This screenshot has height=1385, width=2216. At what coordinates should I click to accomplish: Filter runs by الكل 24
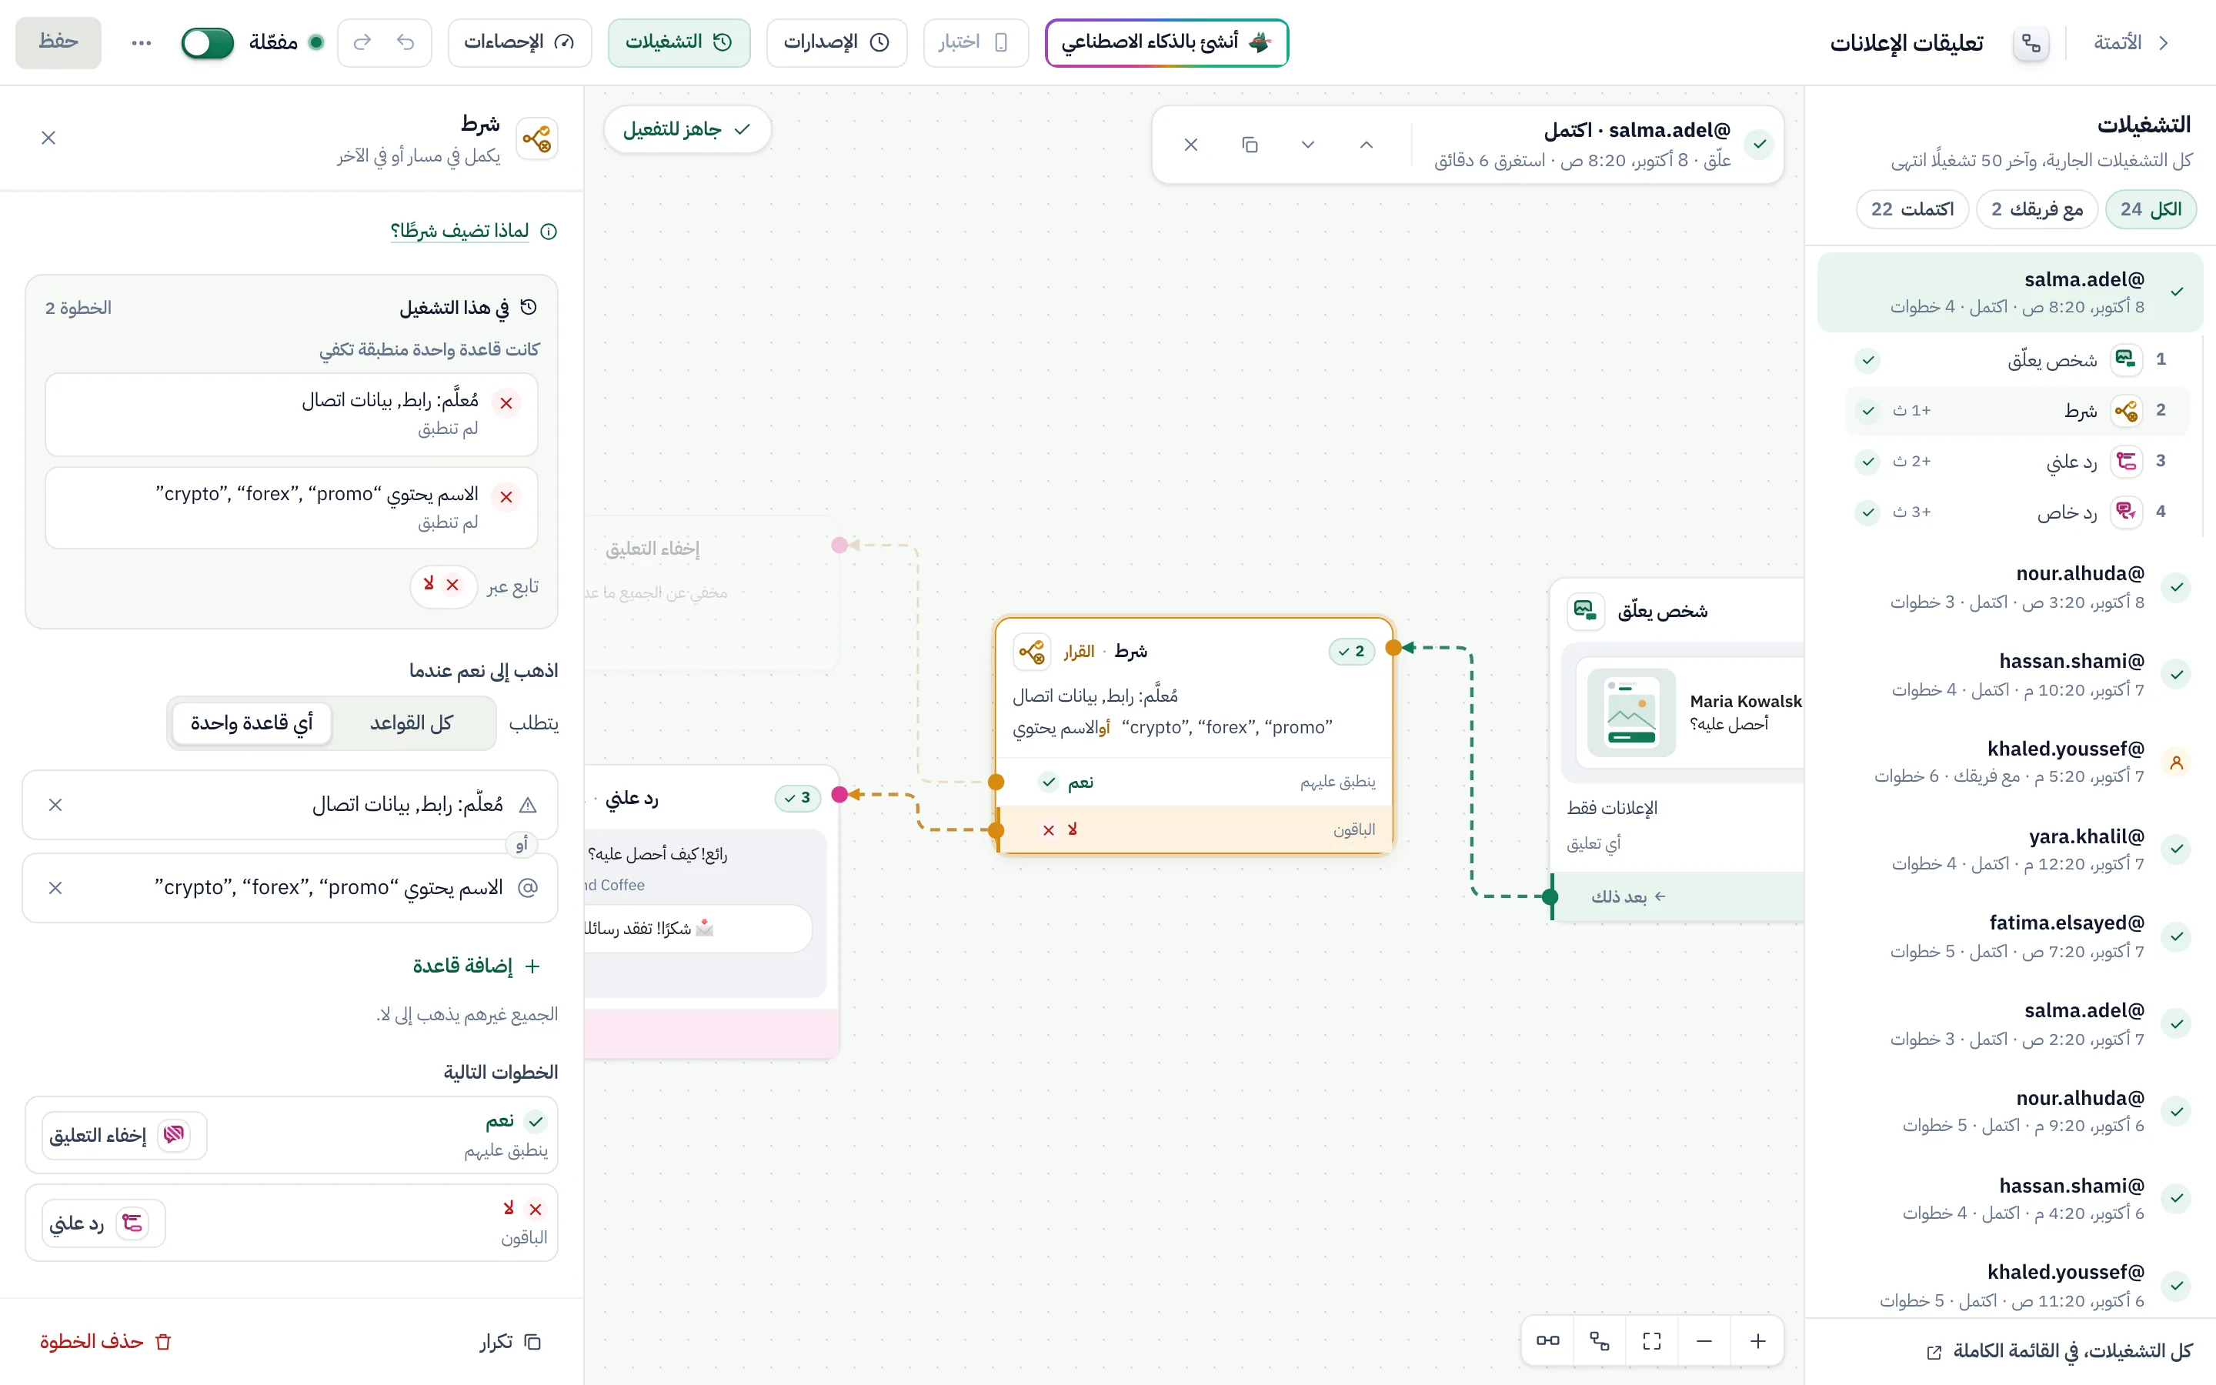pos(2151,209)
